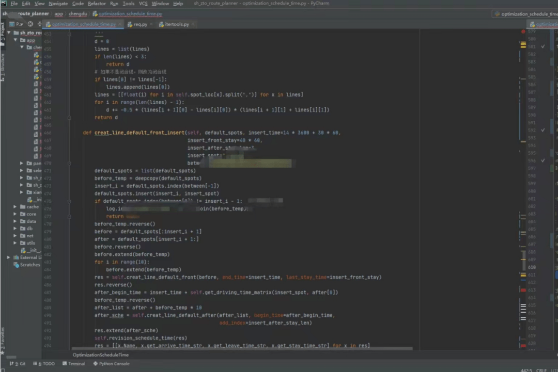Screen dimensions: 558x372
Task: Open the Refactor menu
Action: pos(97,4)
